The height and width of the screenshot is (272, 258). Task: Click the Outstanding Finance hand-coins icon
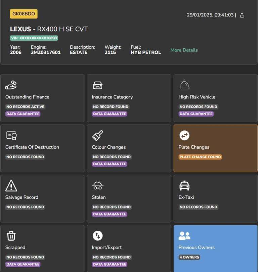pos(11,85)
